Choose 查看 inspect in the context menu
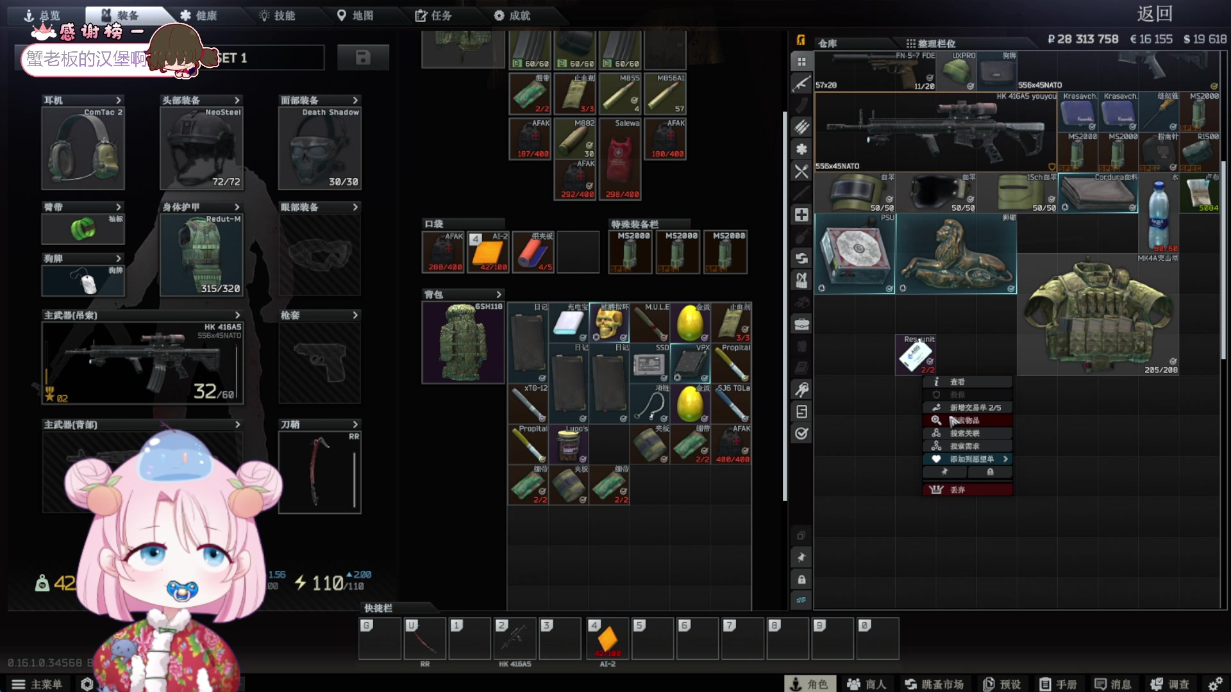Viewport: 1231px width, 692px height. pos(967,382)
